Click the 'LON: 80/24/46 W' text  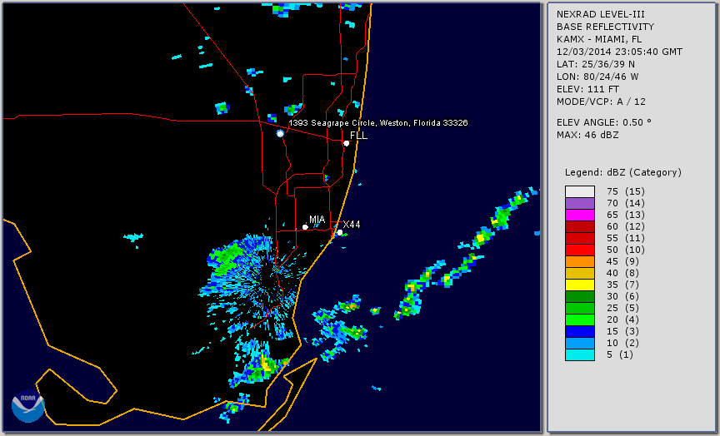pos(597,77)
